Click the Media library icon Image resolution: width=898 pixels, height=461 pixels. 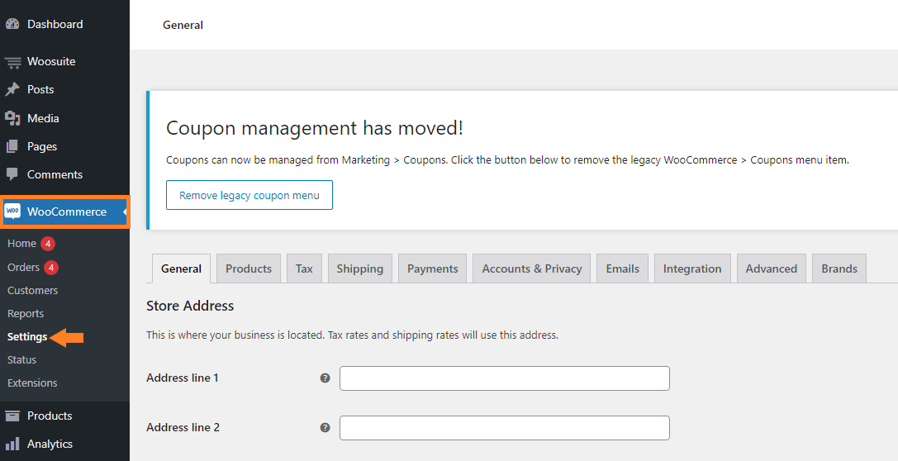12,118
